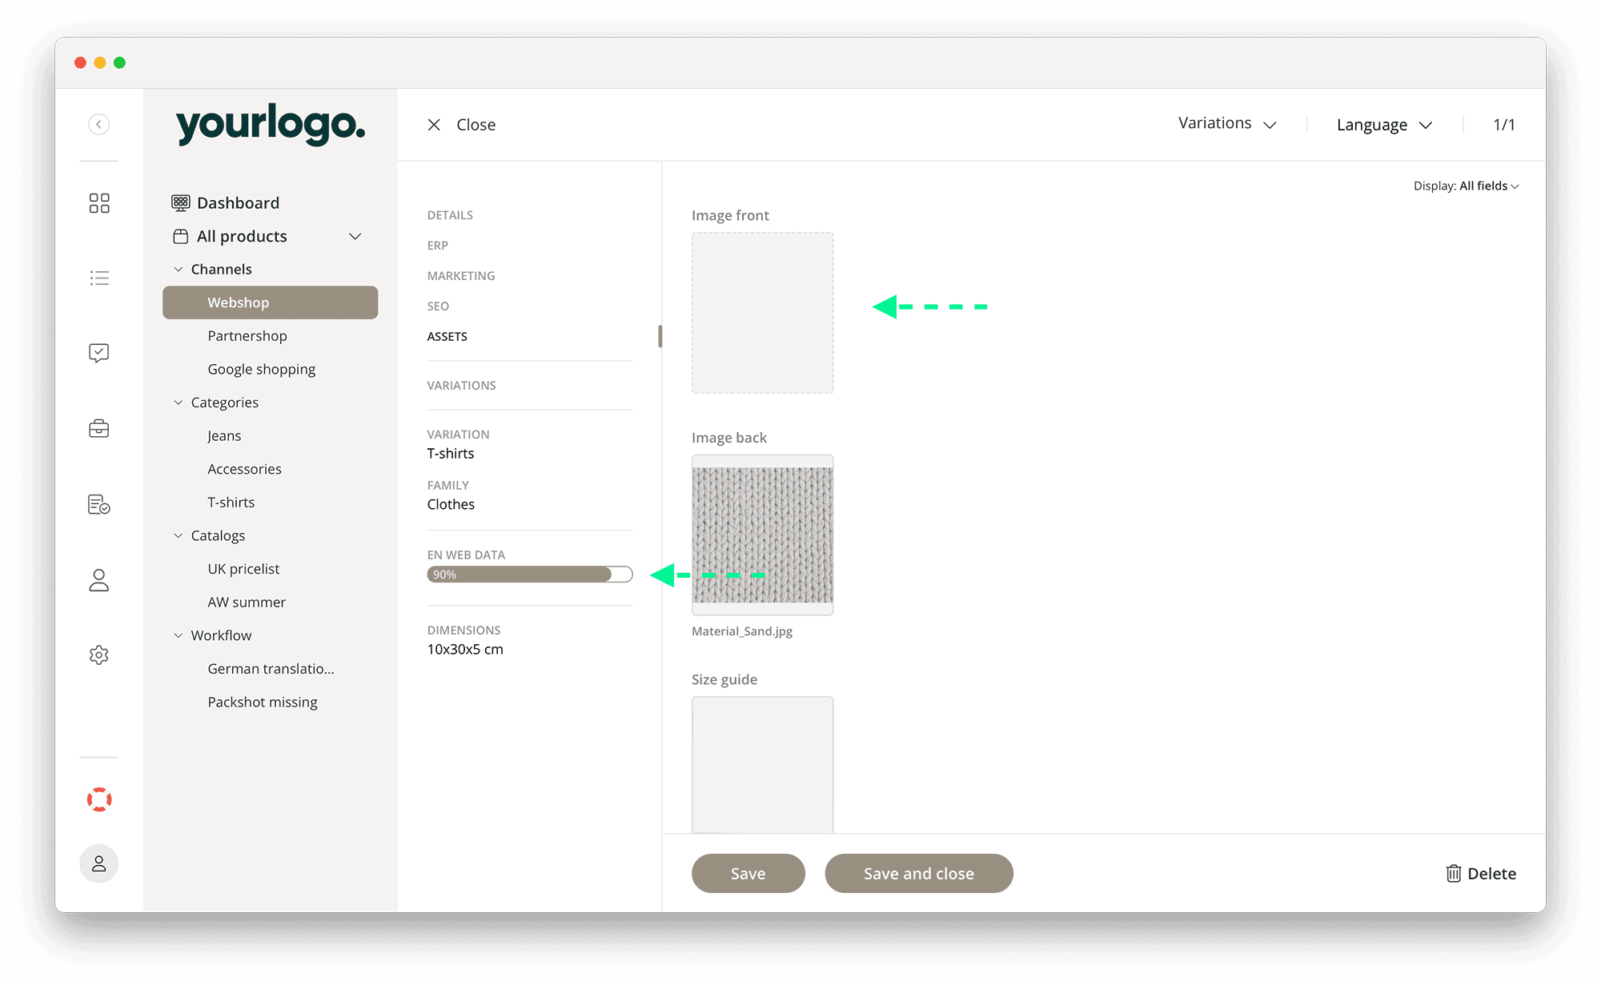The height and width of the screenshot is (985, 1601).
Task: Open the Language dropdown
Action: [1382, 124]
